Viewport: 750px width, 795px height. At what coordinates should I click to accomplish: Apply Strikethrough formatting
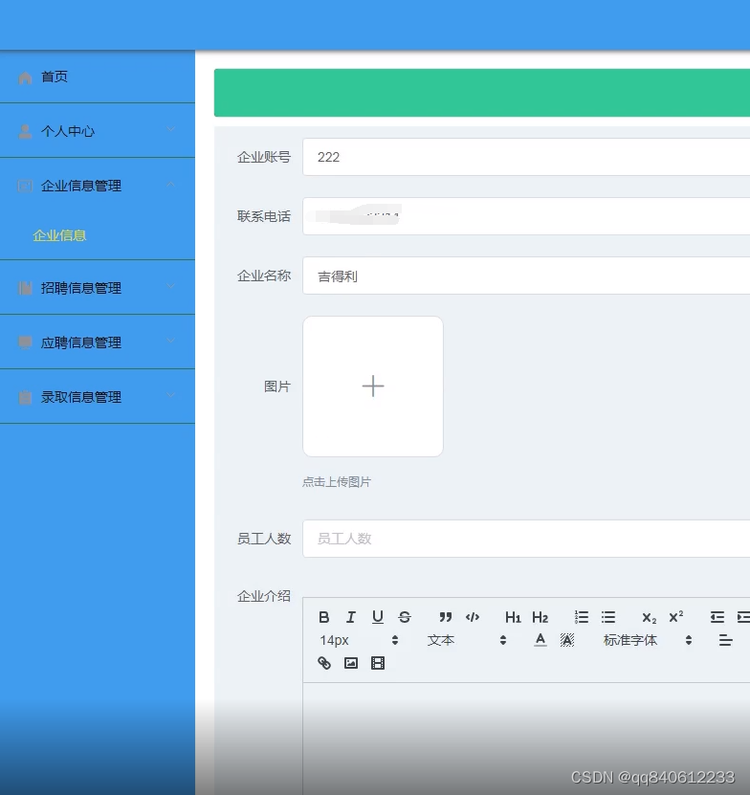pos(405,617)
